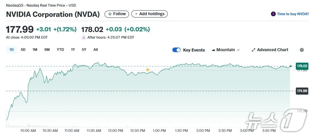Click the Mountain chart type icon
The height and width of the screenshot is (136, 311).
coord(213,50)
